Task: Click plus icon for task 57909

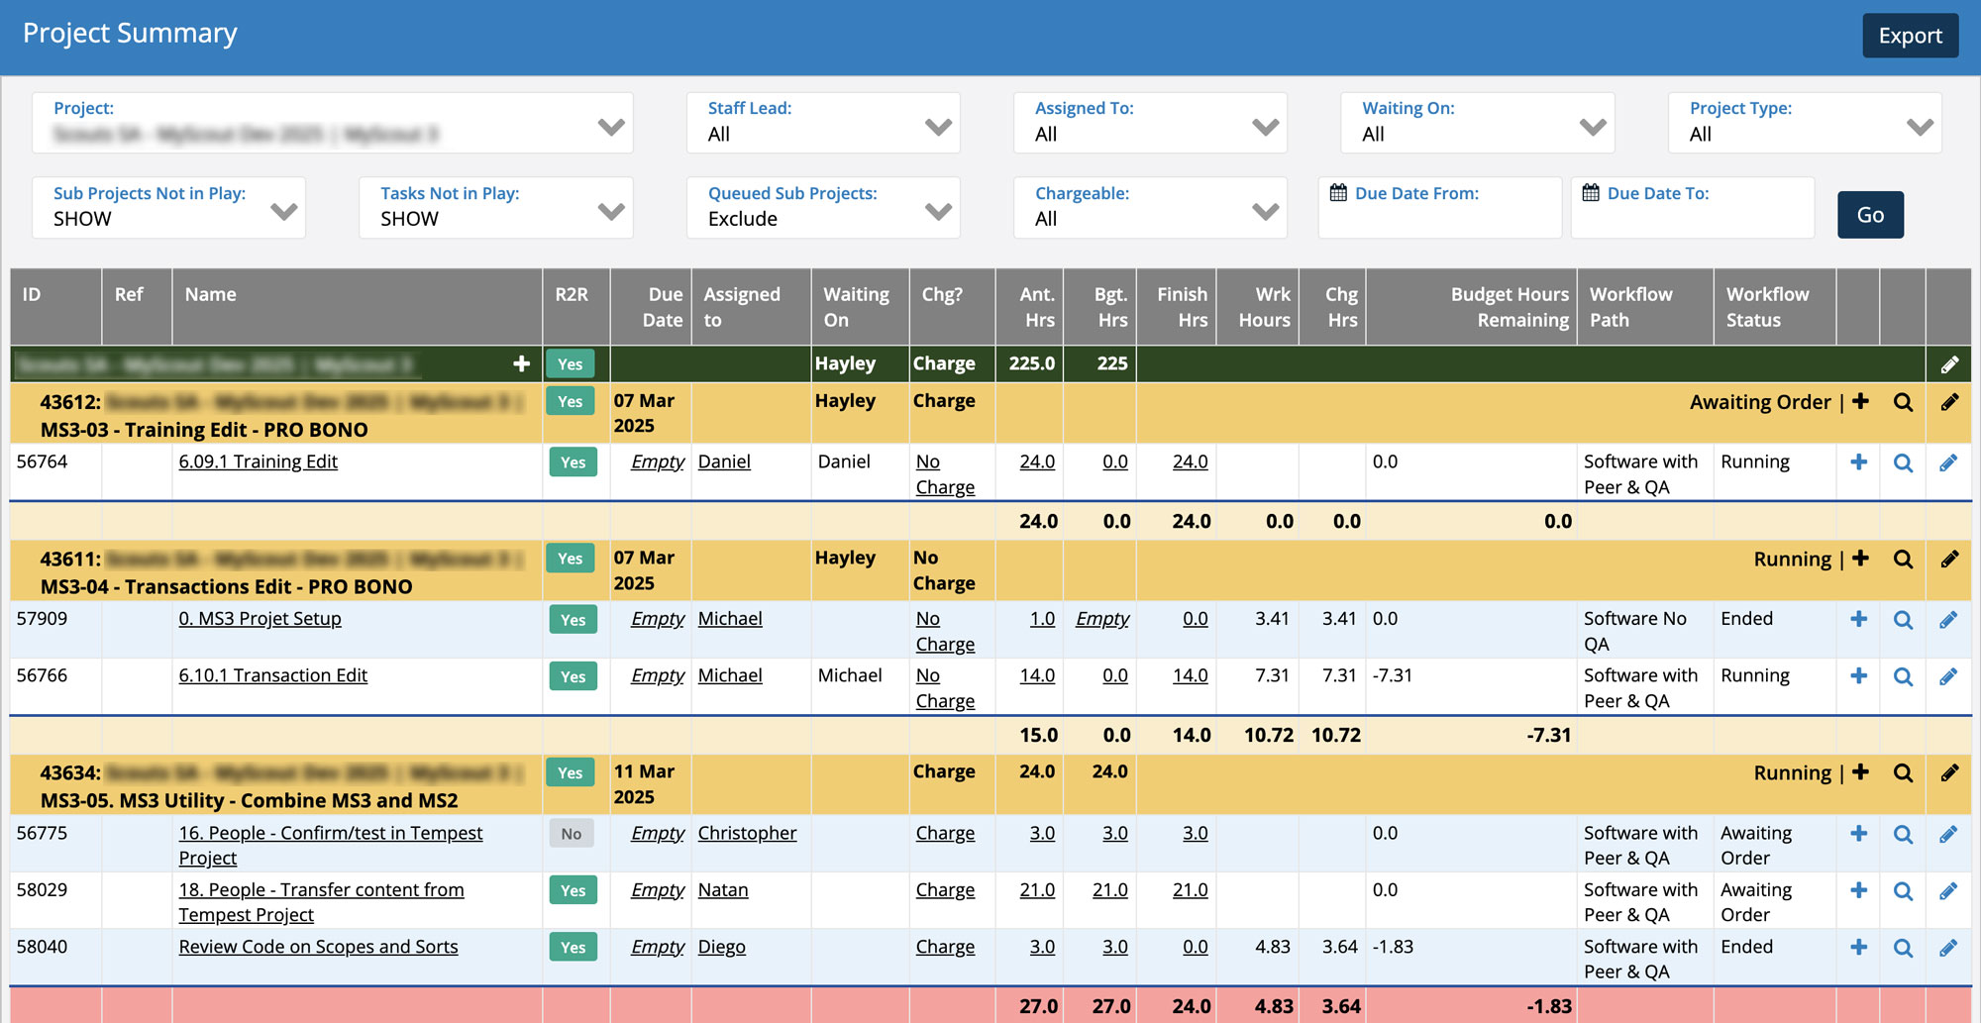Action: click(1858, 619)
